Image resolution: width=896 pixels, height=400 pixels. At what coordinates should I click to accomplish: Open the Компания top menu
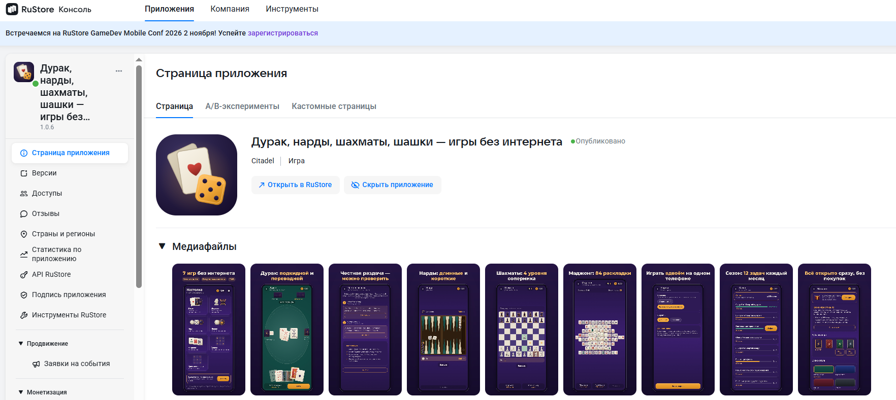click(x=230, y=9)
